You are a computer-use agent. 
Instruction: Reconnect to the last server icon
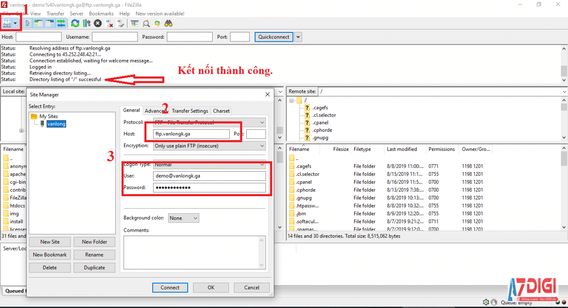(x=120, y=23)
